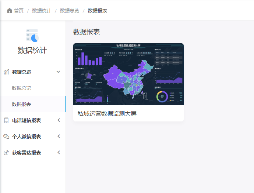The height and width of the screenshot is (193, 254).
Task: Open the indented 数据总览 sub-item in the sidebar
Action: point(21,88)
